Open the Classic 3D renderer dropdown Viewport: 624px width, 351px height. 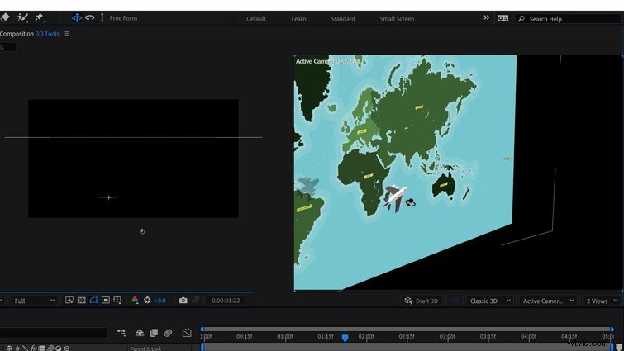(x=489, y=301)
